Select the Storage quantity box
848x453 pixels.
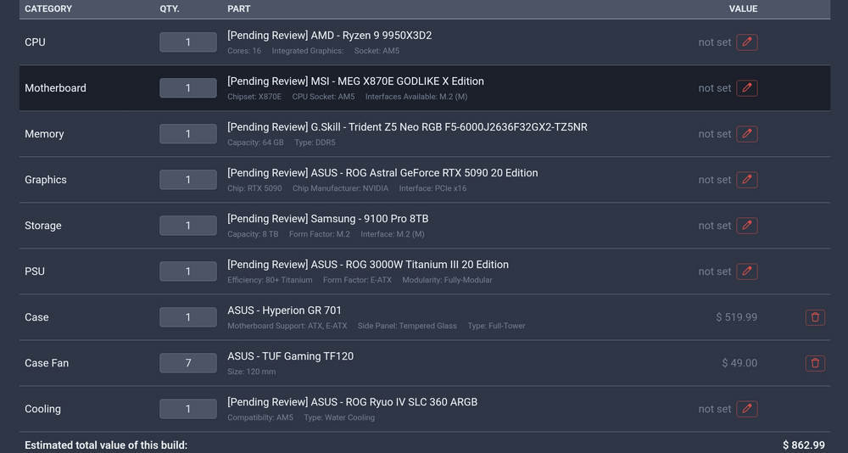point(188,226)
